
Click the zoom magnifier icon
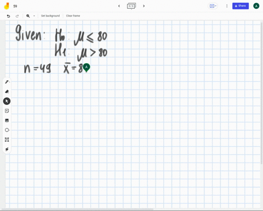click(28, 16)
